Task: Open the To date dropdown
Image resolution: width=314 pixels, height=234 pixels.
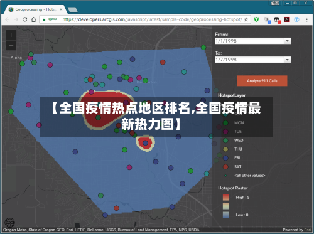Action: pyautogui.click(x=288, y=60)
